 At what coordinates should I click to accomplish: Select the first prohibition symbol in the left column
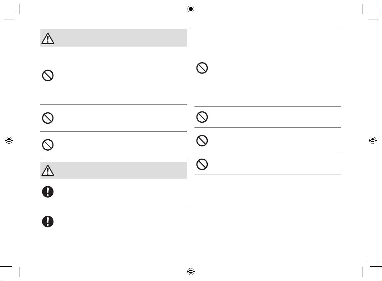[48, 75]
